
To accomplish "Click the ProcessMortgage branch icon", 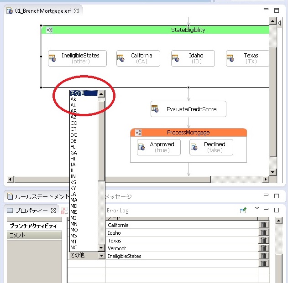I will tap(138, 133).
